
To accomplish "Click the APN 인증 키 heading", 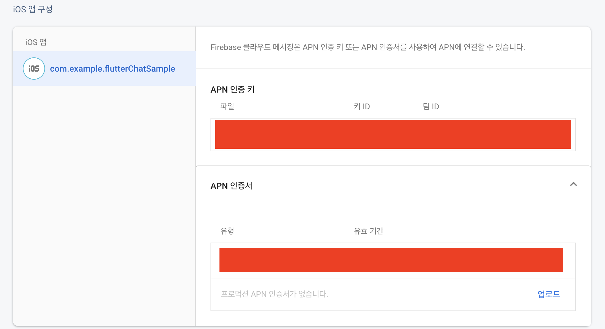I will (232, 90).
